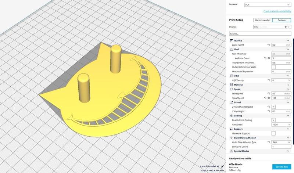Click the Travel Speed field
This screenshot has height=173, width=294.
point(281,98)
